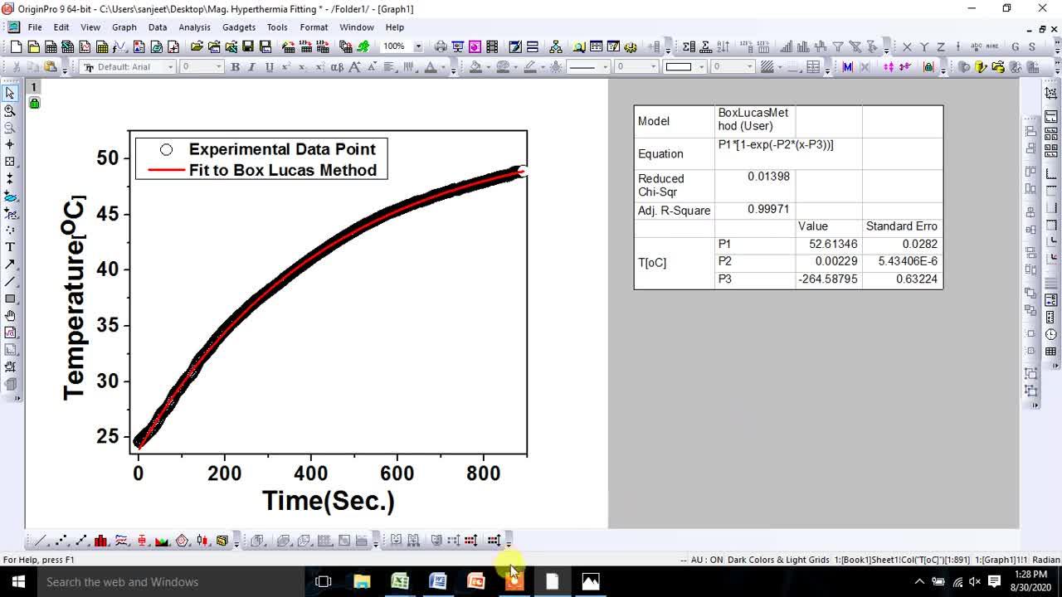Open the Excel icon in the taskbar
The height and width of the screenshot is (597, 1062).
point(399,581)
